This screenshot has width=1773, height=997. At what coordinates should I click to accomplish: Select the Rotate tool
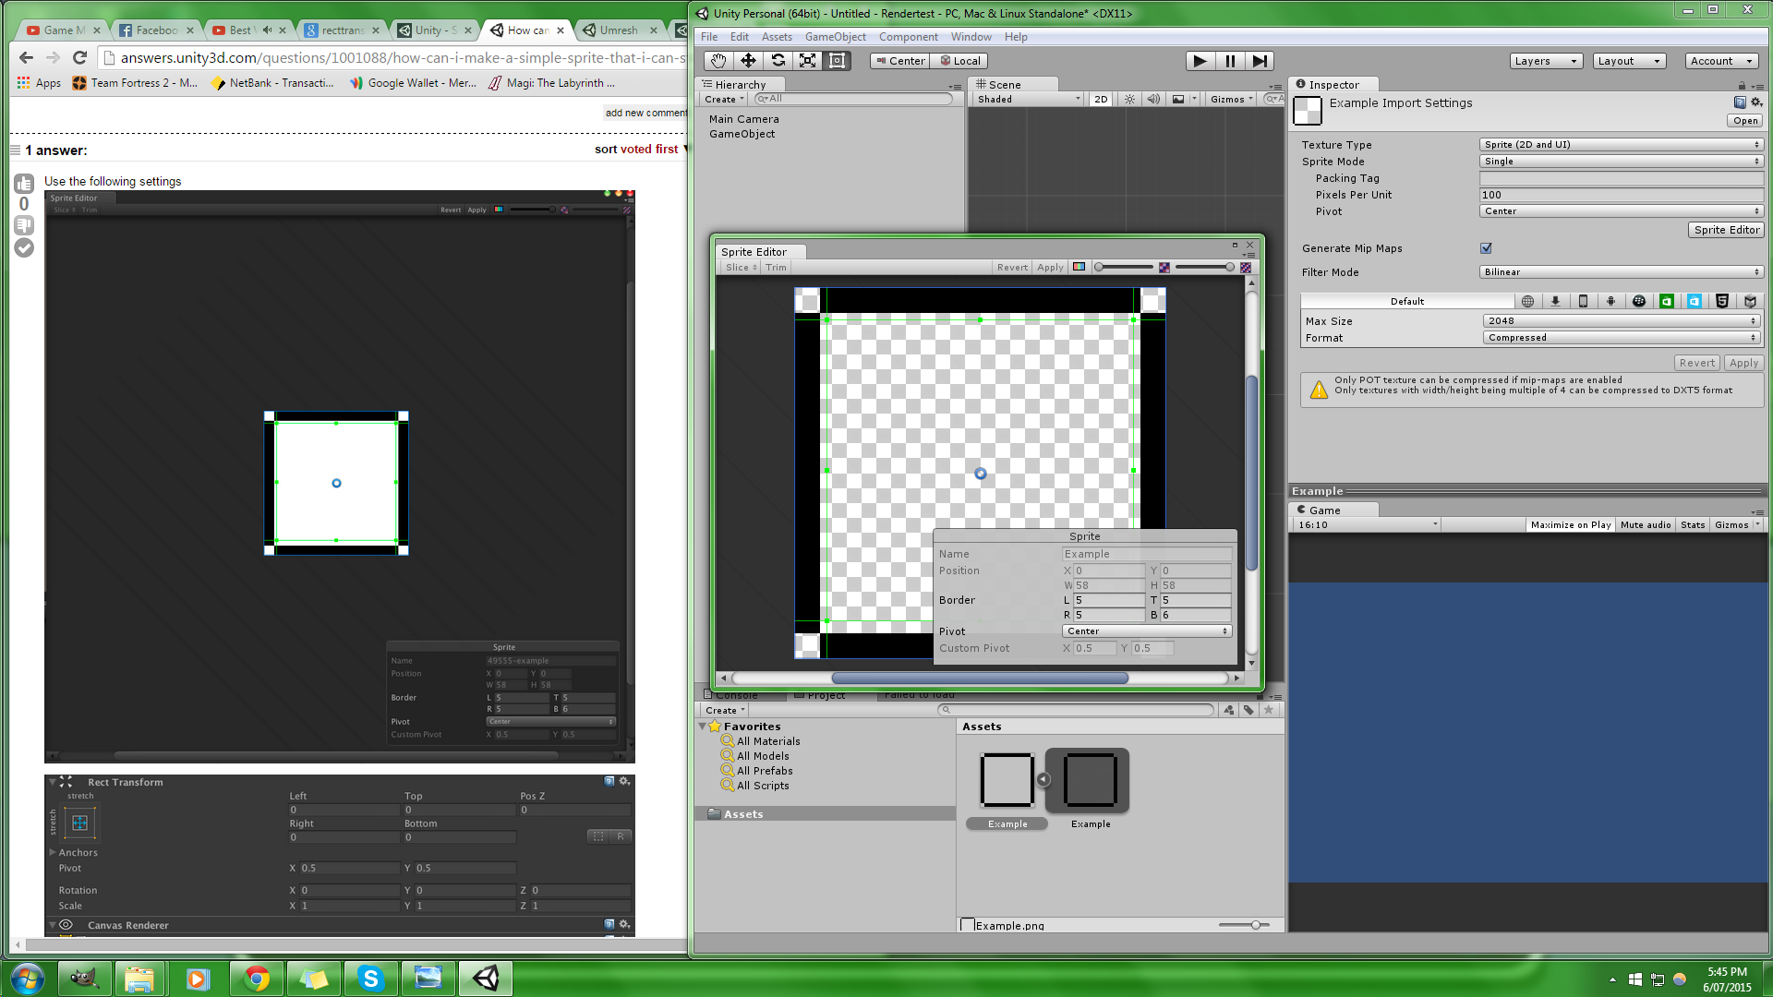778,61
